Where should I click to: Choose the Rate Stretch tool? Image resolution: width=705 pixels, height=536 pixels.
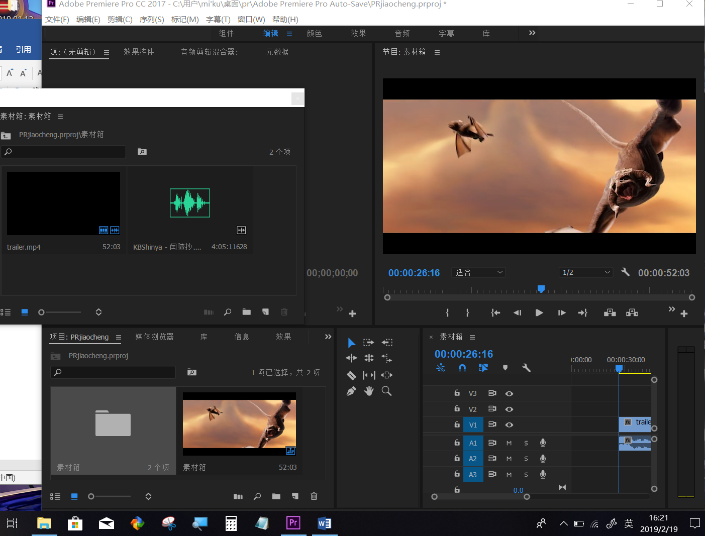[x=387, y=358]
